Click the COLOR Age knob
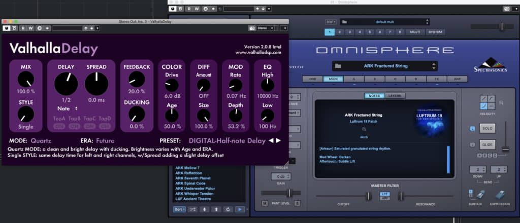 pos(172,116)
